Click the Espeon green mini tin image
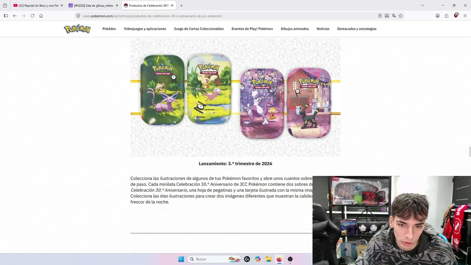Viewport: 471px width, 265px height. pos(162,90)
